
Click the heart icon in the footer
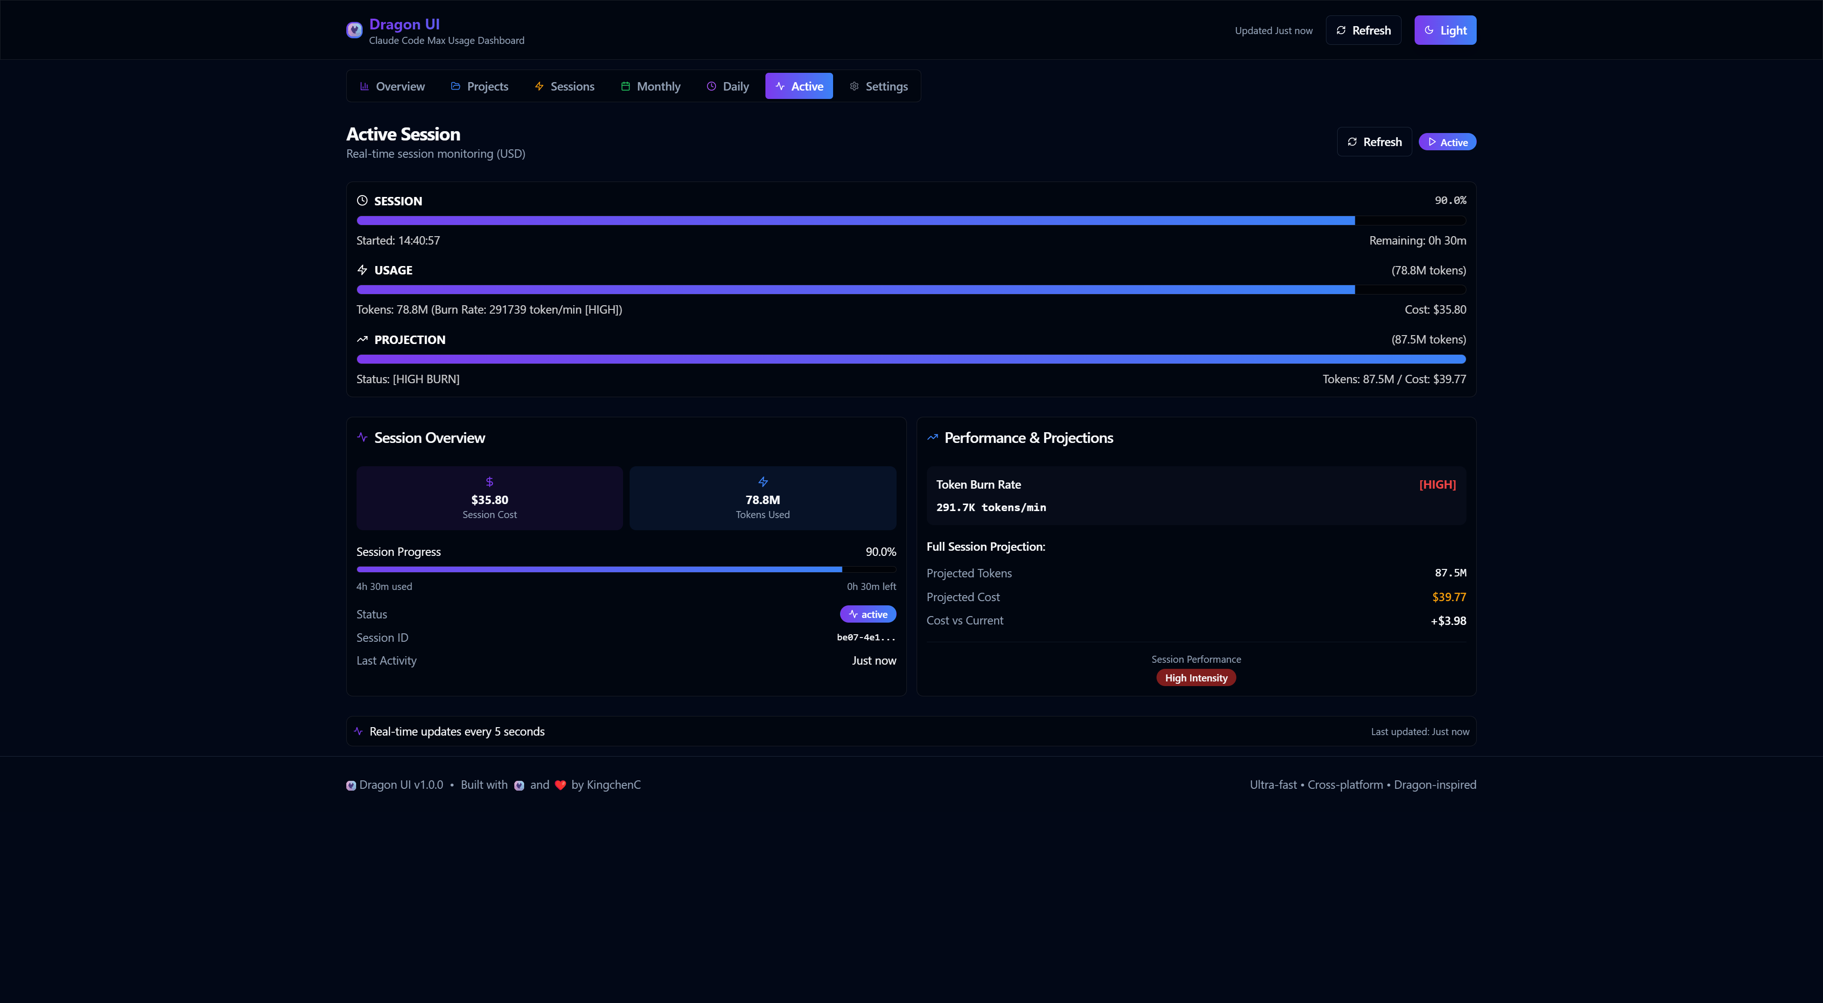561,785
